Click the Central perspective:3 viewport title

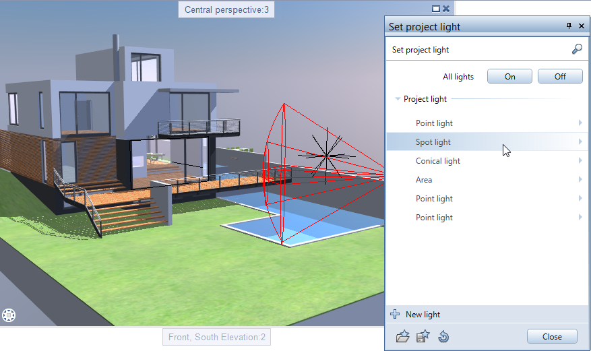226,9
